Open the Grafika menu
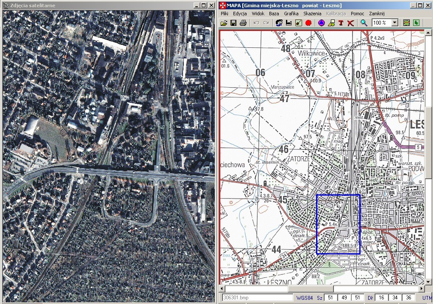 click(x=291, y=14)
